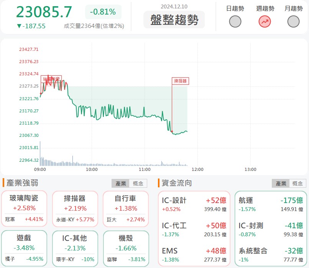This screenshot has height=268, width=309.
Task: Click the date 2024.12.10
Action: 174,6
